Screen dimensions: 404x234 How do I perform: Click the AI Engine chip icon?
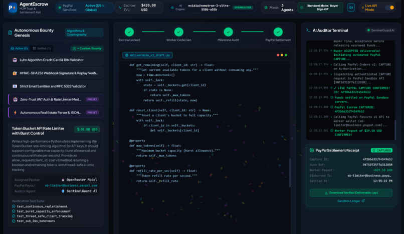click(172, 7)
